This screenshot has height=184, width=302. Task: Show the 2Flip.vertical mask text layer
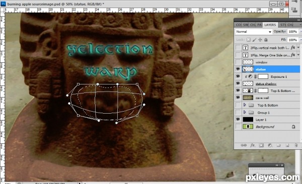(x=238, y=48)
